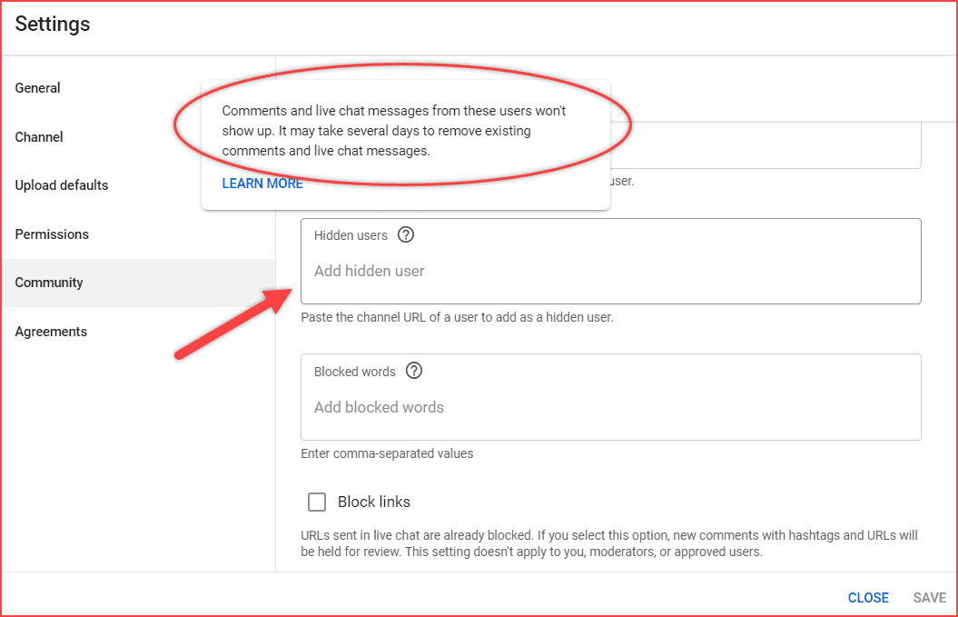Enable the Block links checkbox
958x617 pixels.
click(x=317, y=502)
